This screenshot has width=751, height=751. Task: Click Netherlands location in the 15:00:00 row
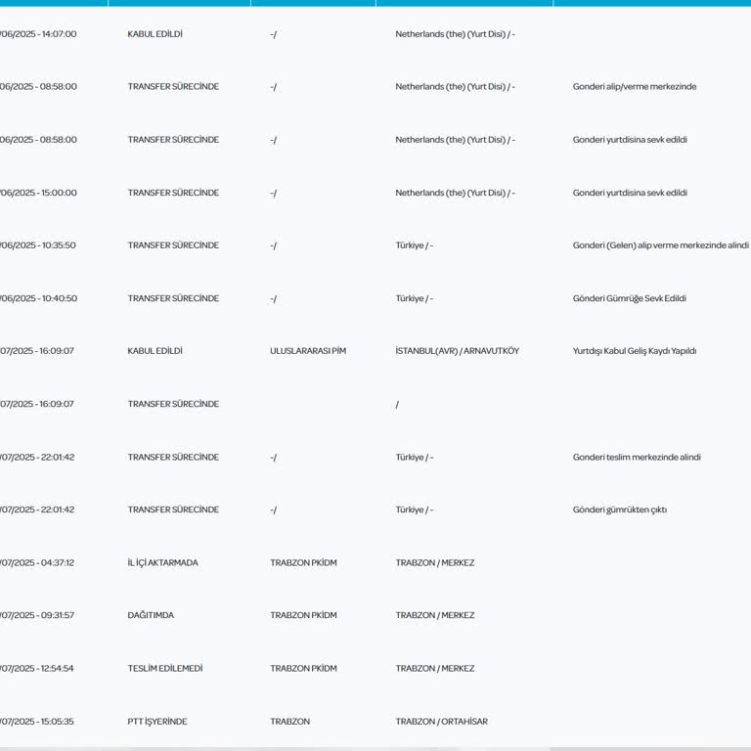point(455,193)
